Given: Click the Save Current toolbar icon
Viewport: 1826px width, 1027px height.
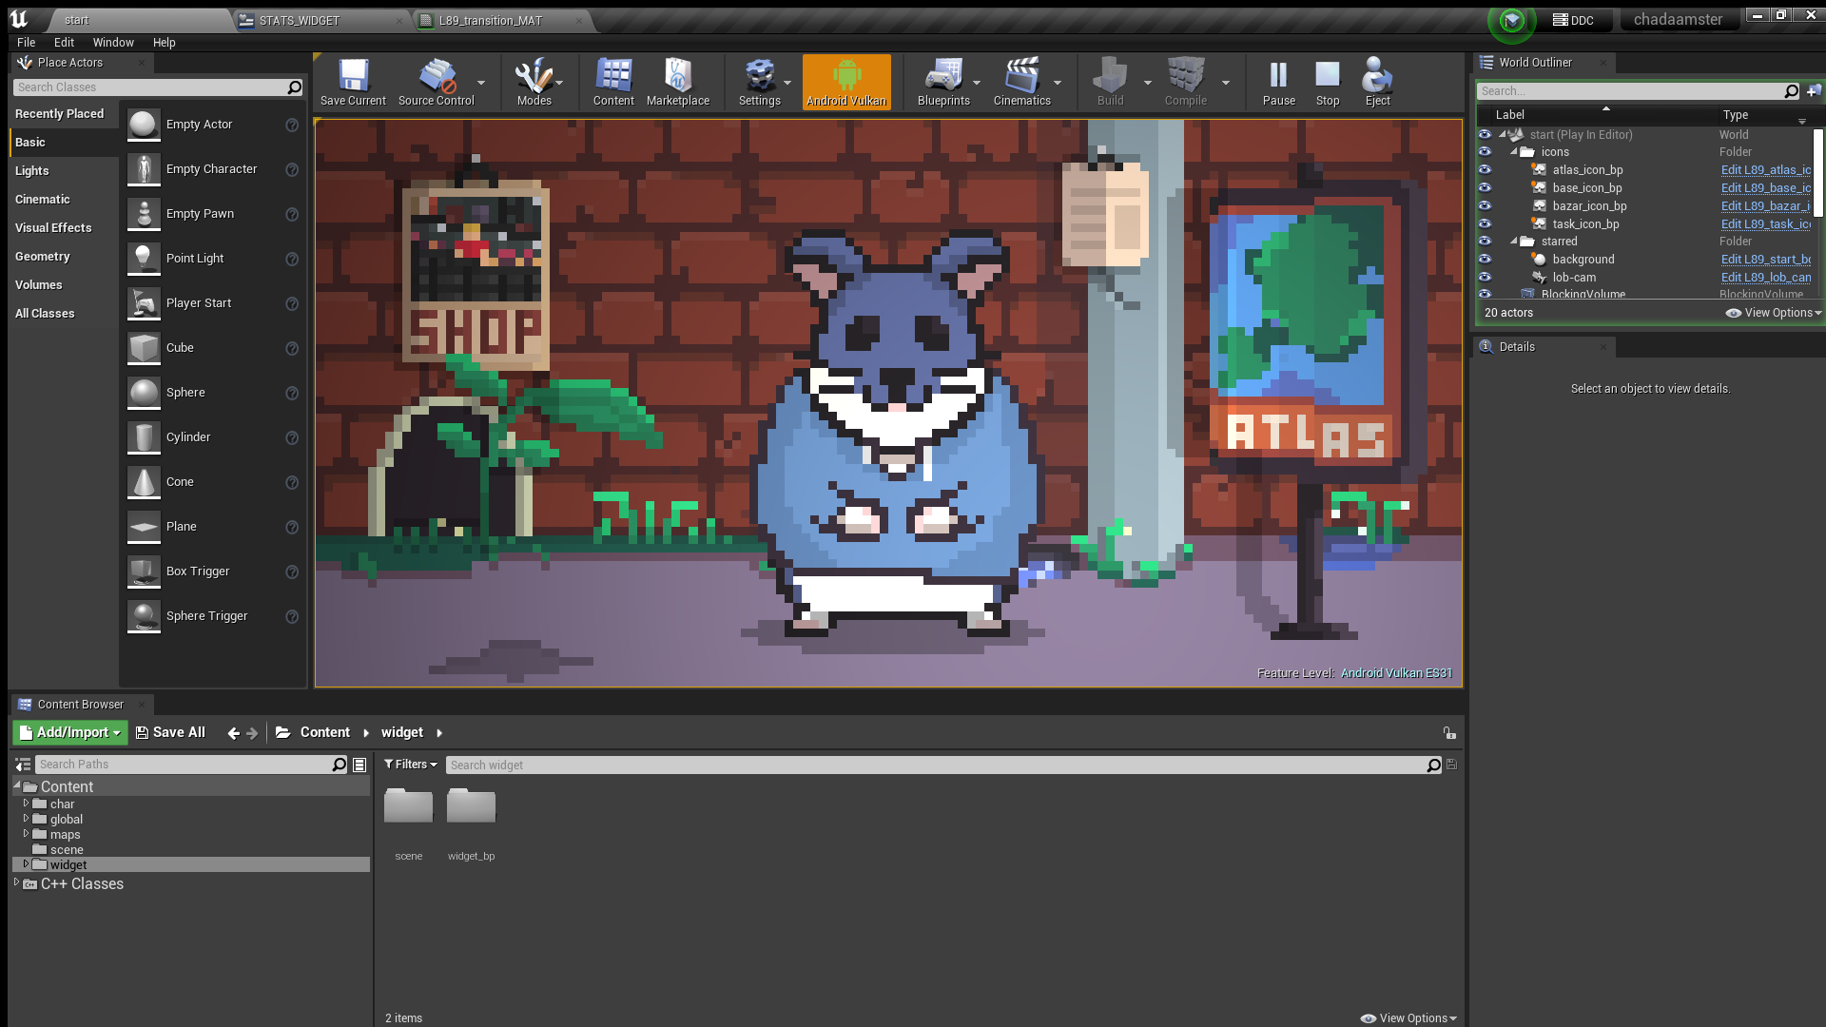Looking at the screenshot, I should point(353,82).
